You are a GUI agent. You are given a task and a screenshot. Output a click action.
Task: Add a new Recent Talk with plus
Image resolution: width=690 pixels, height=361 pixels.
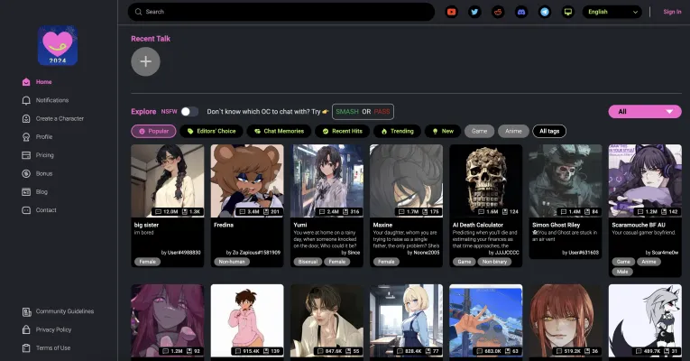pyautogui.click(x=145, y=61)
